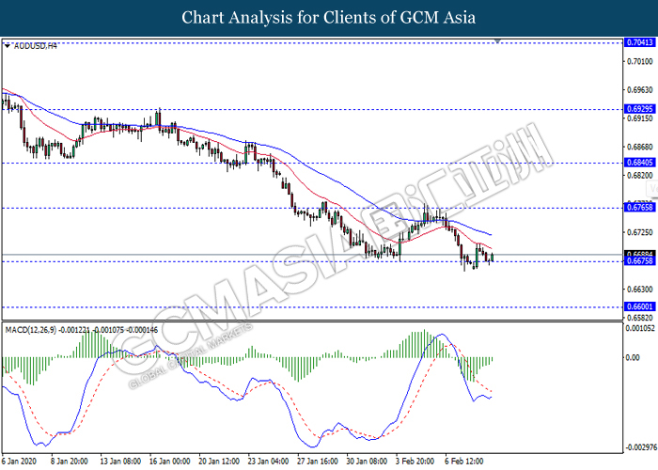Click the current price label on right axis
The height and width of the screenshot is (470, 658).
pyautogui.click(x=639, y=254)
